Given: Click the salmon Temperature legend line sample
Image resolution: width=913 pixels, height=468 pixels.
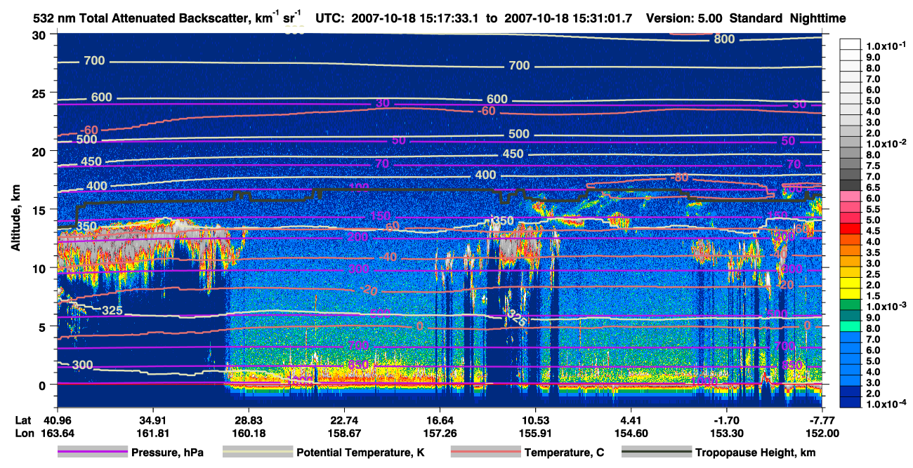Looking at the screenshot, I should [486, 453].
